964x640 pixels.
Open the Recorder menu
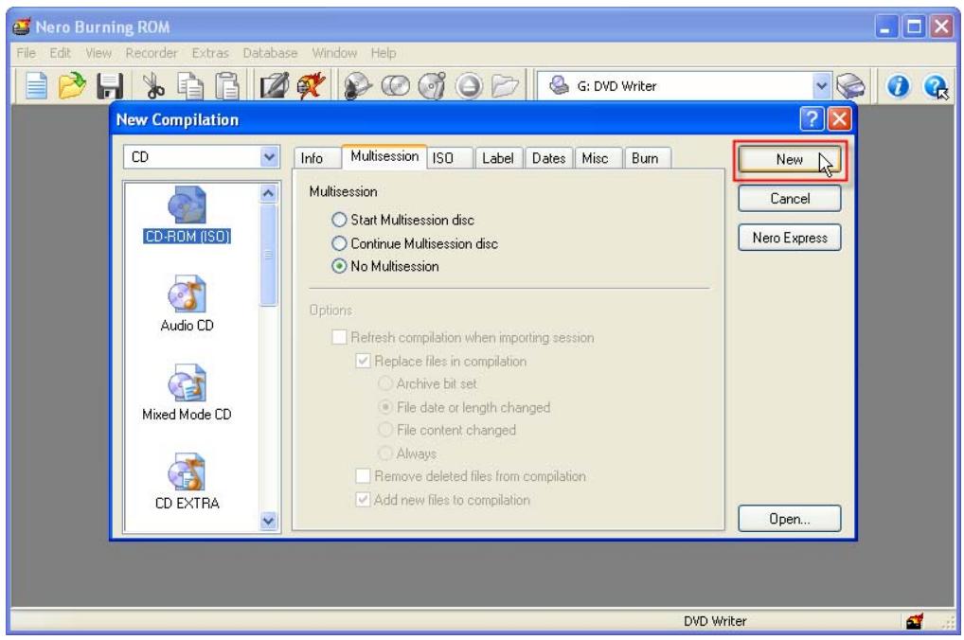(152, 53)
